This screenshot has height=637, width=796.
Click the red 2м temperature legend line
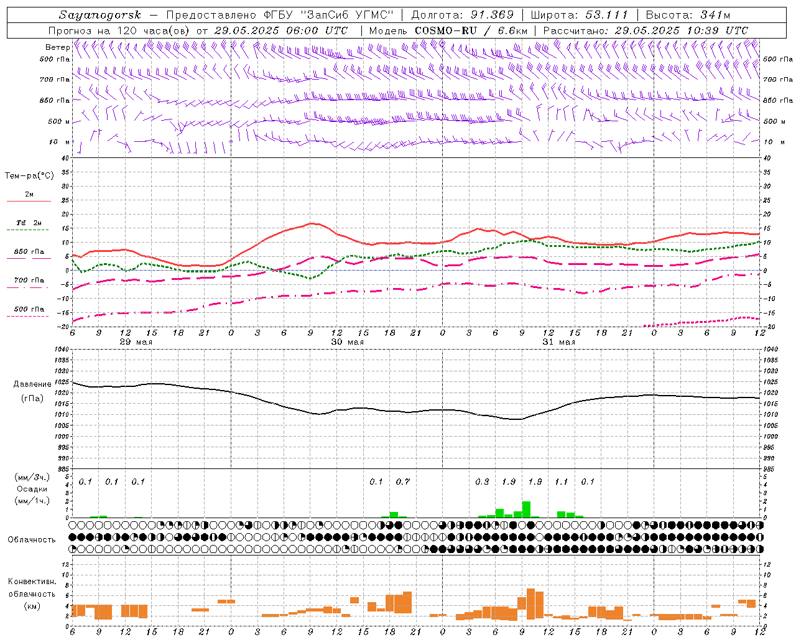[x=29, y=201]
